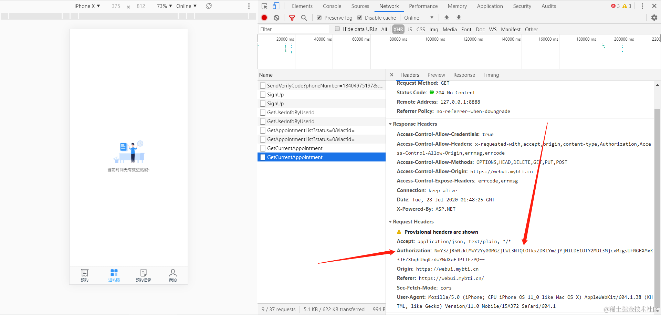661x315 pixels.
Task: Select the first GetAppointmentList request
Action: coord(322,130)
